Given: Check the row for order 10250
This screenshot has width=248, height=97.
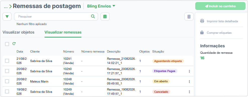Looking at the screenshot, I should click(7, 71).
